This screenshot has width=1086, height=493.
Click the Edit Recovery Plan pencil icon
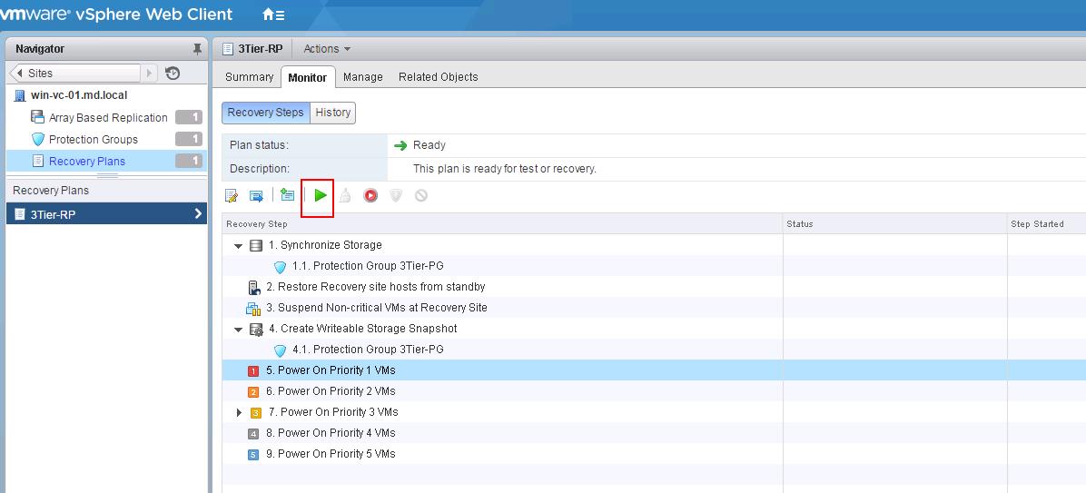coord(232,196)
